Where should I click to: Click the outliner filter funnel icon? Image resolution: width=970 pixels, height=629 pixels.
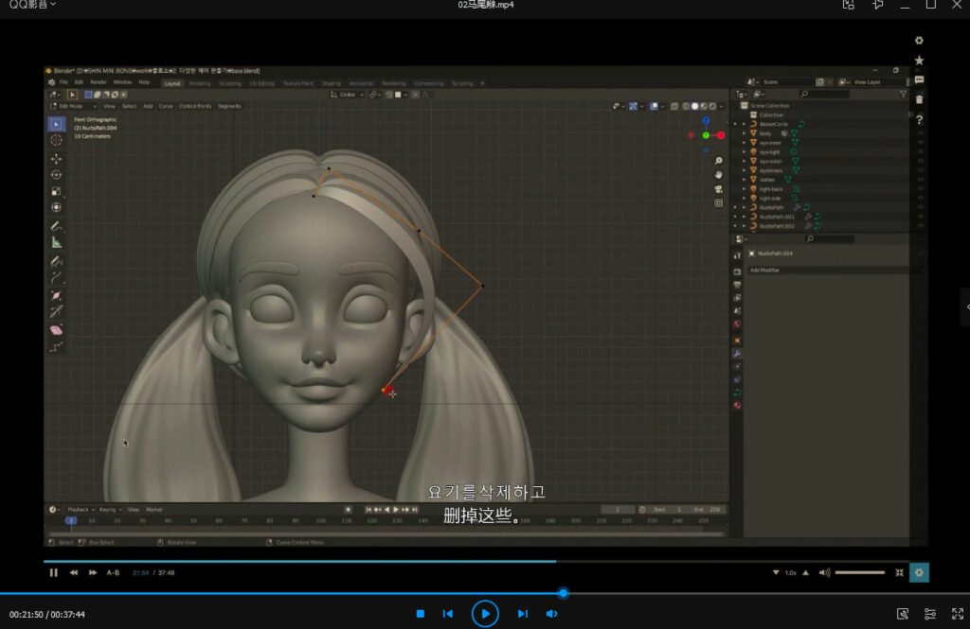(903, 94)
